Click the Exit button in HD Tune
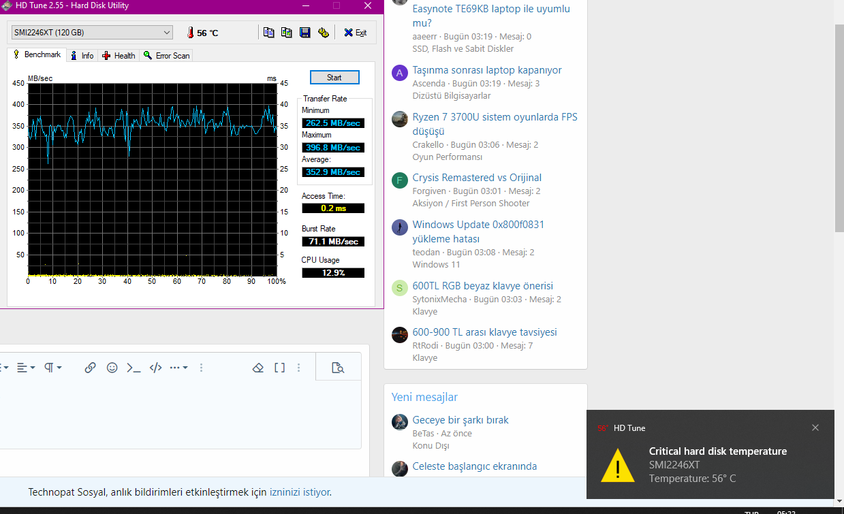844x514 pixels. click(355, 32)
